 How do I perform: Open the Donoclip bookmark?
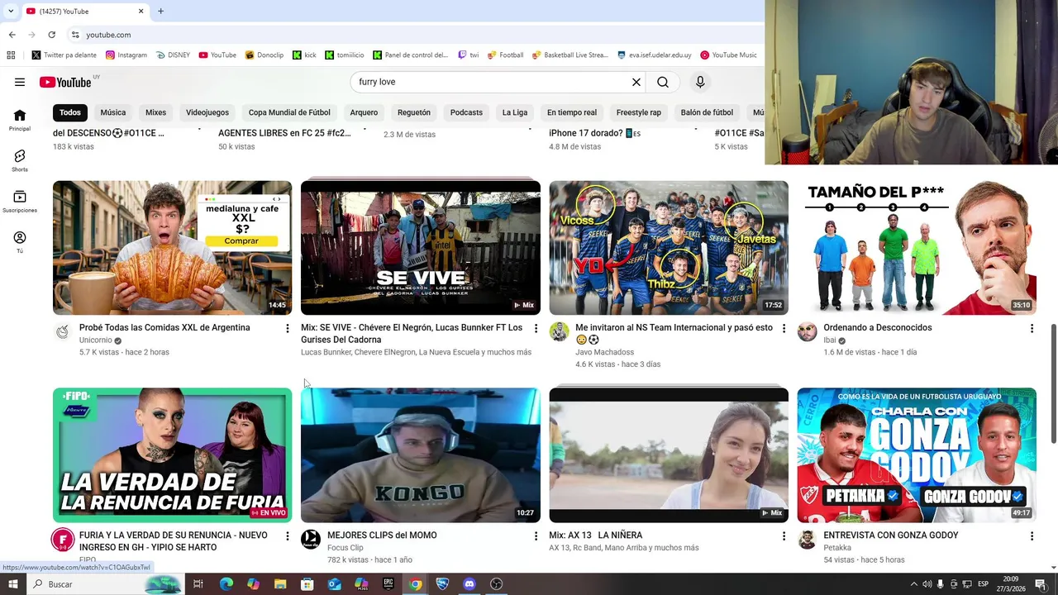[x=264, y=55]
